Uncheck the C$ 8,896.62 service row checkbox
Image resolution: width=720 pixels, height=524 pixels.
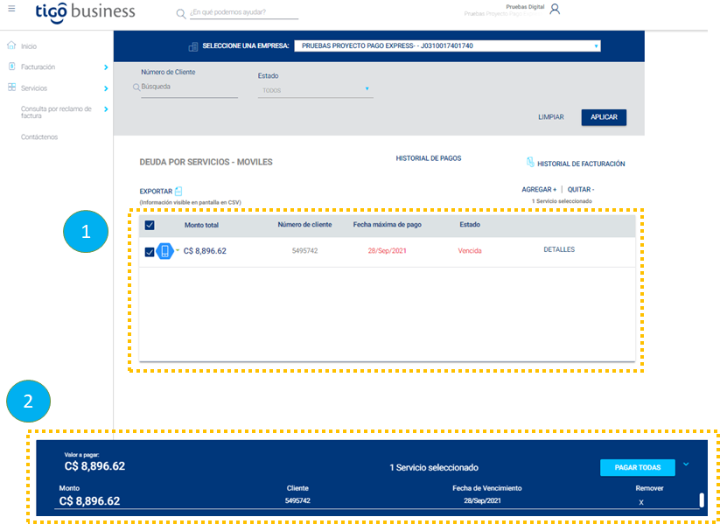[x=150, y=252]
